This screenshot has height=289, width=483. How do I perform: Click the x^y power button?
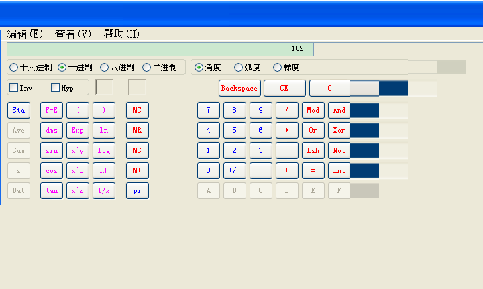coord(78,150)
